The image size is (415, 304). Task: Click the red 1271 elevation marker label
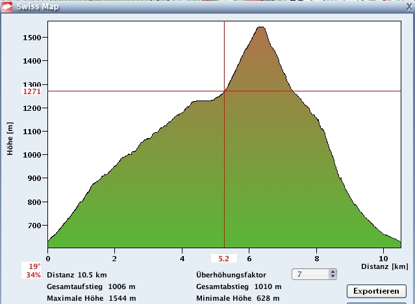click(32, 91)
